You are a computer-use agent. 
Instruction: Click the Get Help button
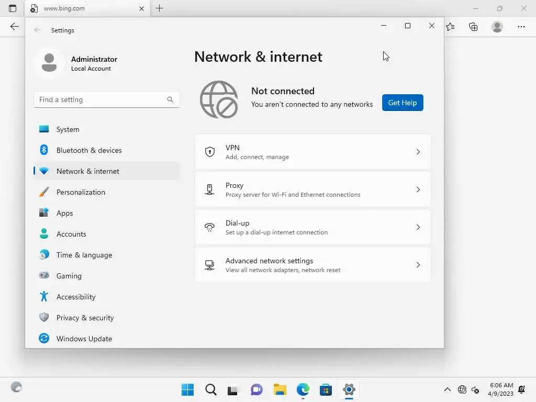point(403,103)
